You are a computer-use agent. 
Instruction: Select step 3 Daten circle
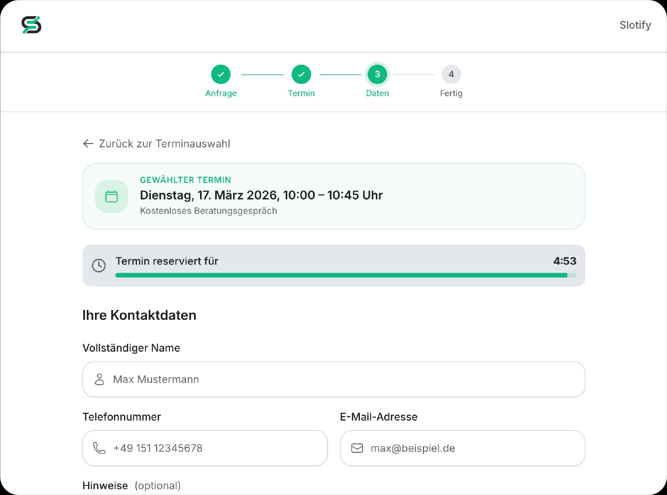click(377, 74)
